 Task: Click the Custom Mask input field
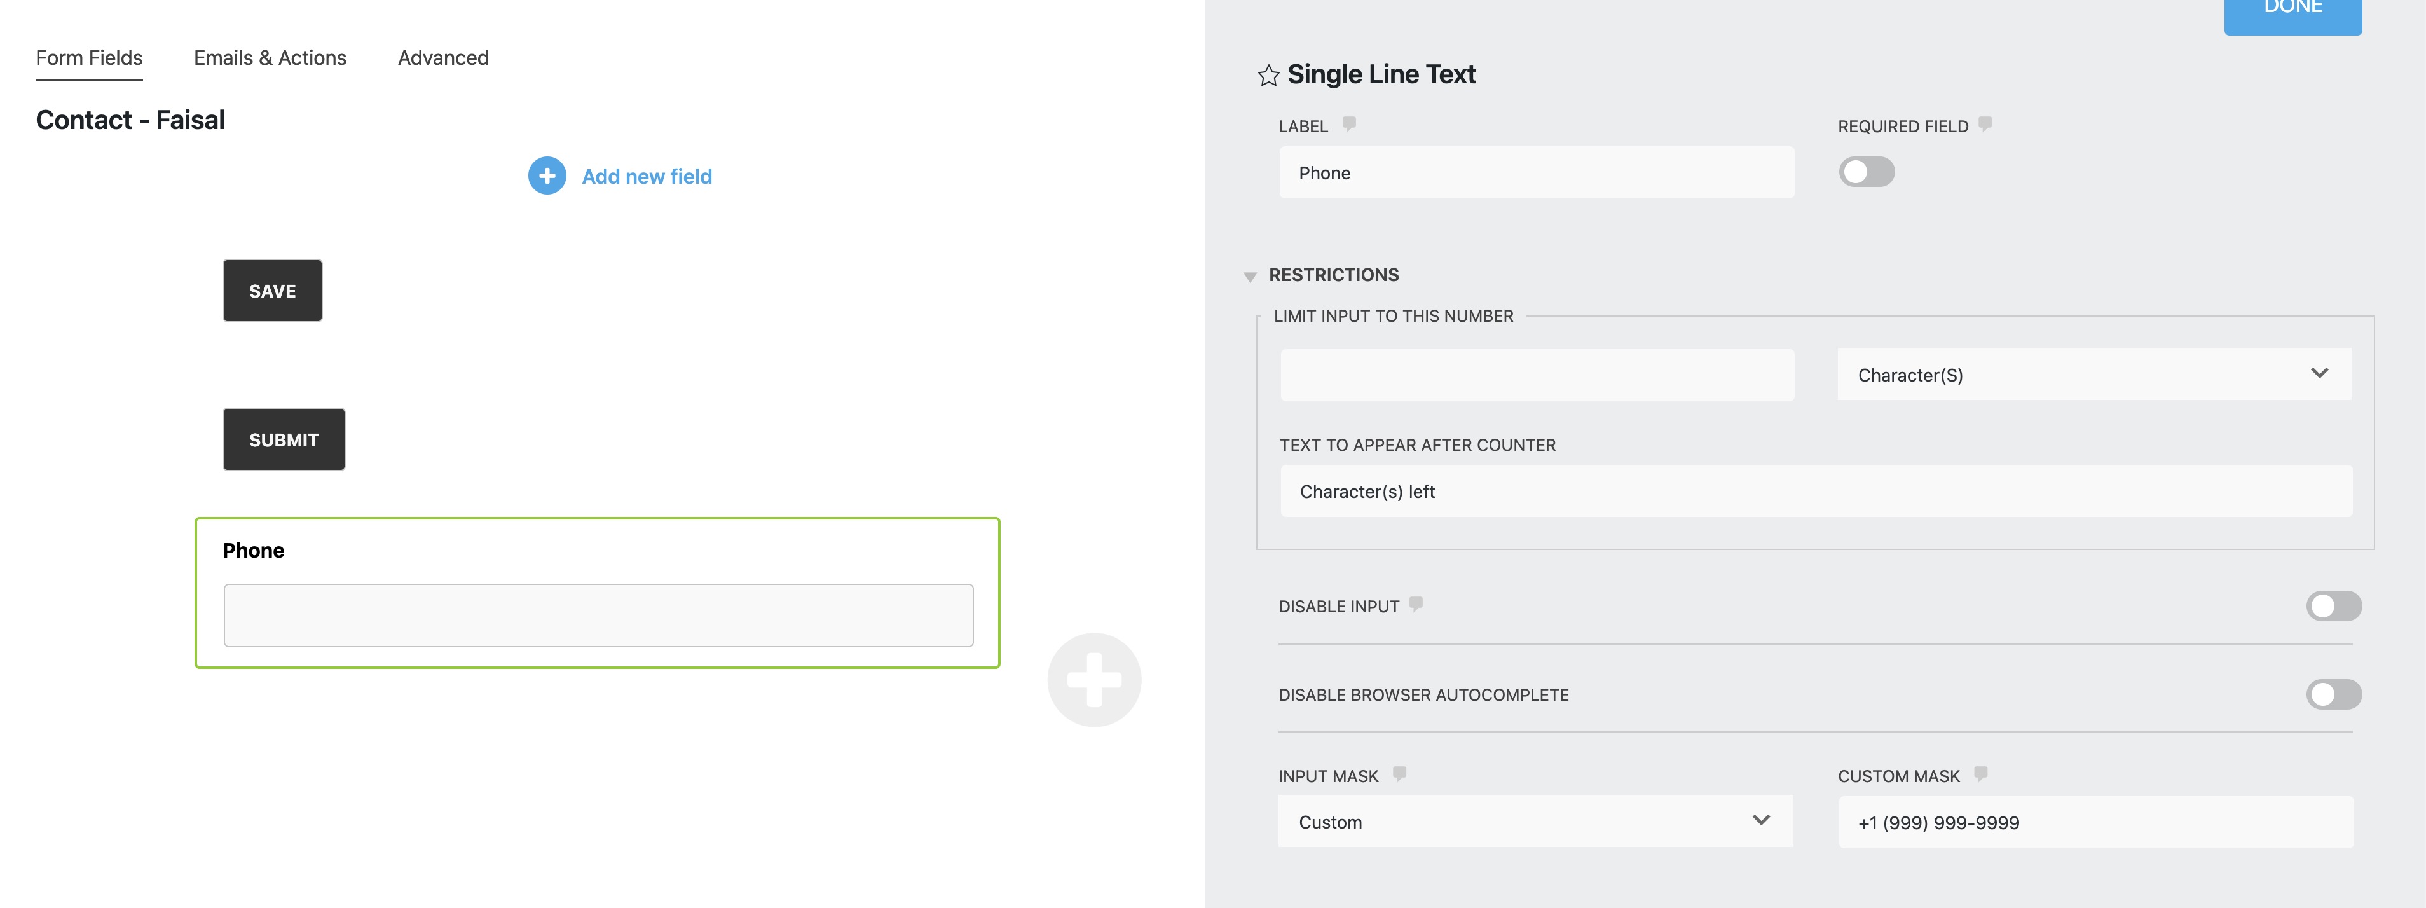coord(2095,822)
